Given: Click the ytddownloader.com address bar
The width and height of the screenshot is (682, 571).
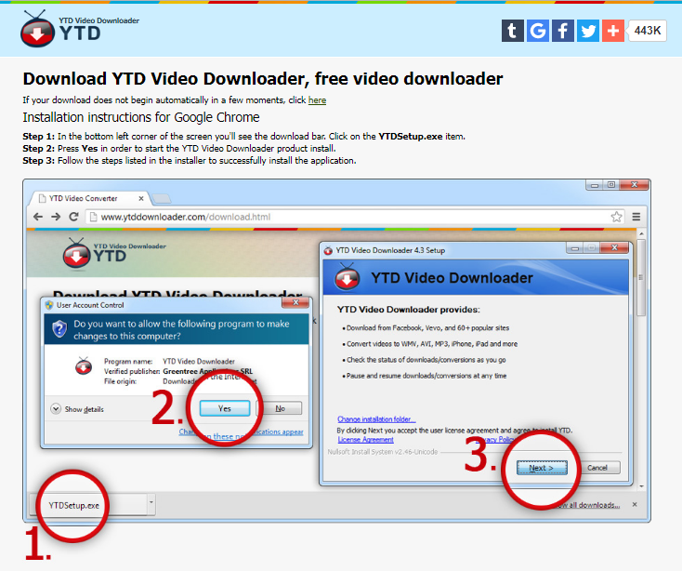Looking at the screenshot, I should coord(355,217).
